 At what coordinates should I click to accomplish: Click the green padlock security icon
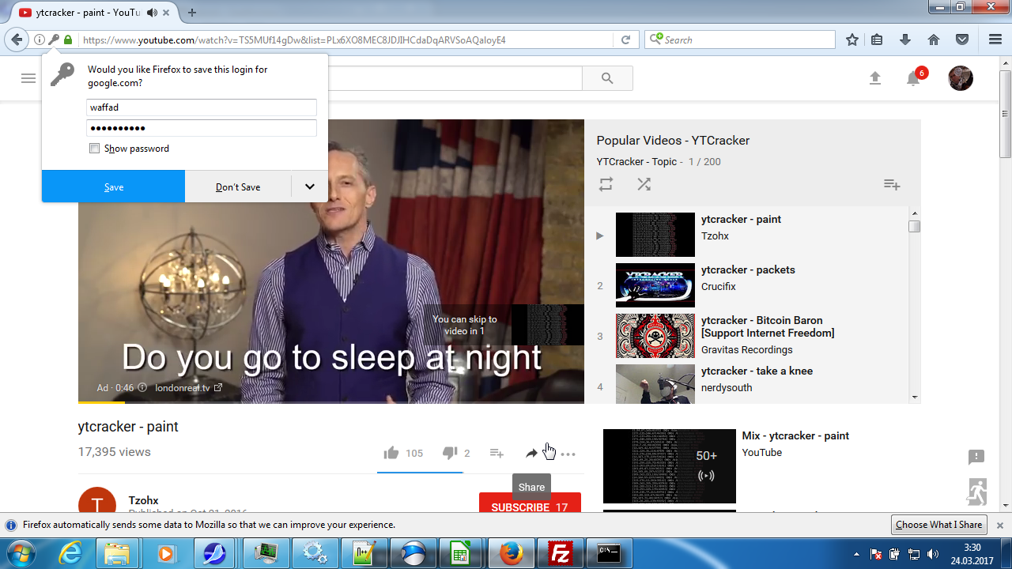(x=68, y=40)
